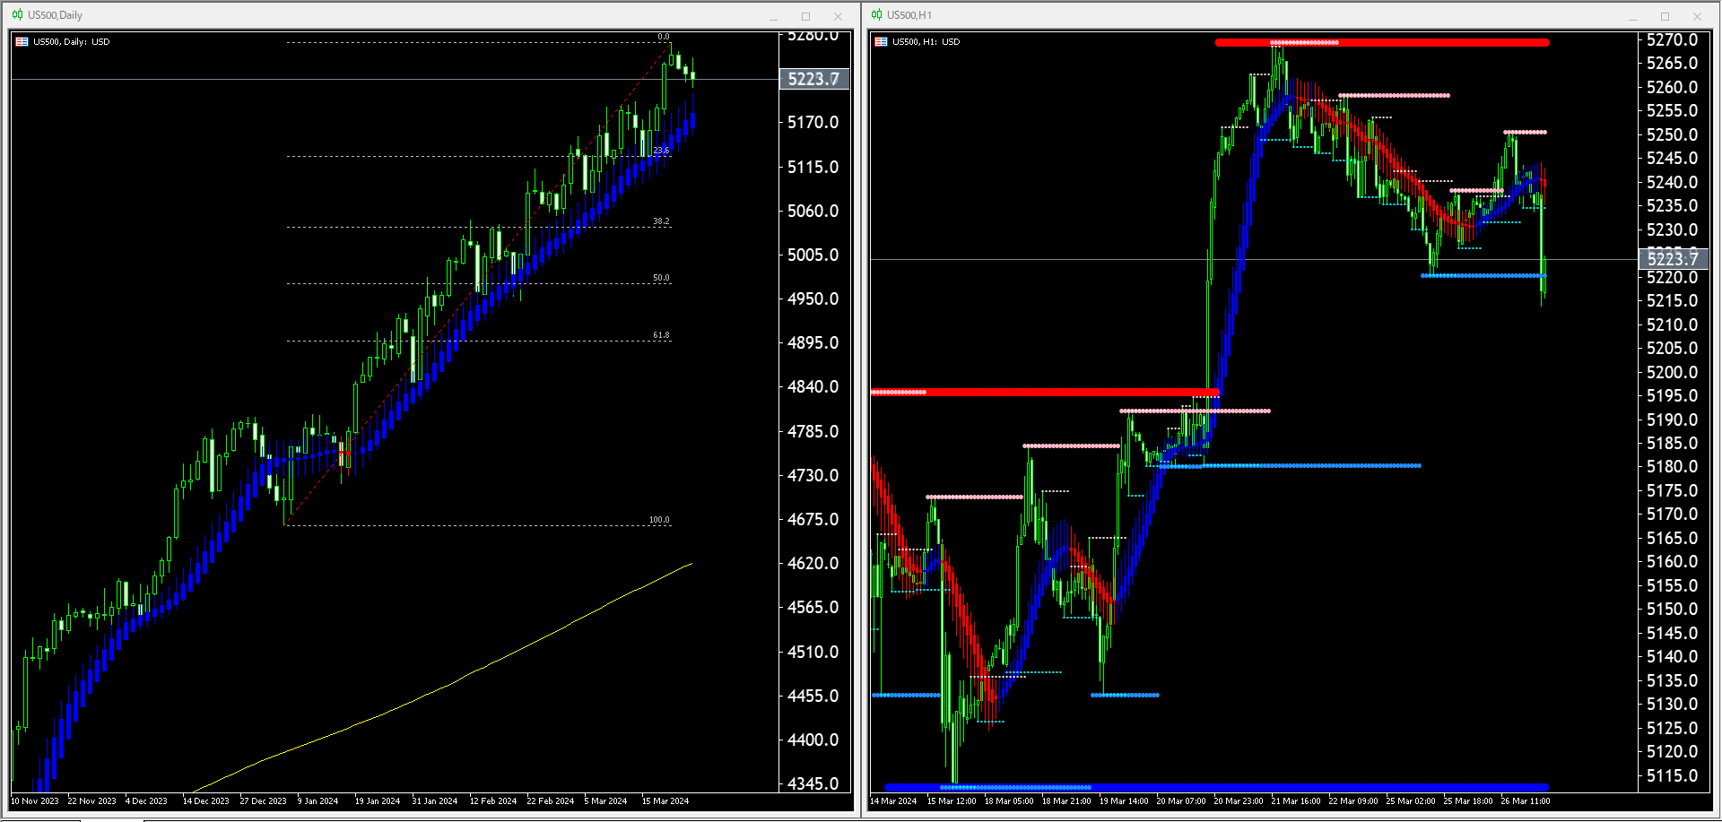Click the 14 Dec 2023 date label
Screen dimensions: 1722x822
(206, 801)
